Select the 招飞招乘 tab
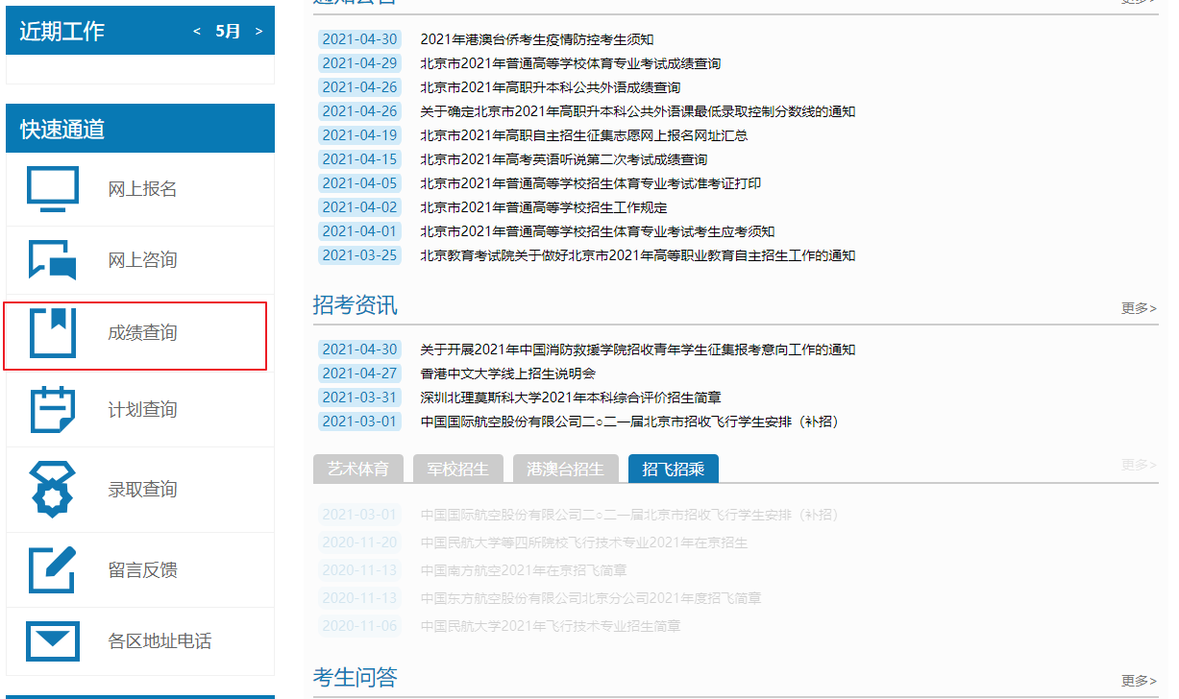This screenshot has width=1179, height=699. 673,470
